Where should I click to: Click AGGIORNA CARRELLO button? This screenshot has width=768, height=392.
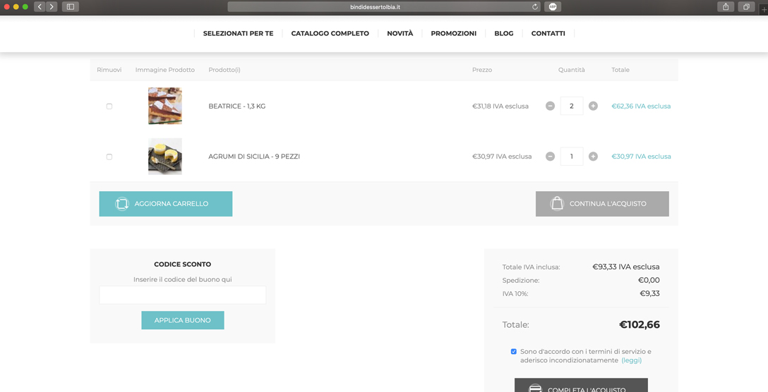pos(166,204)
